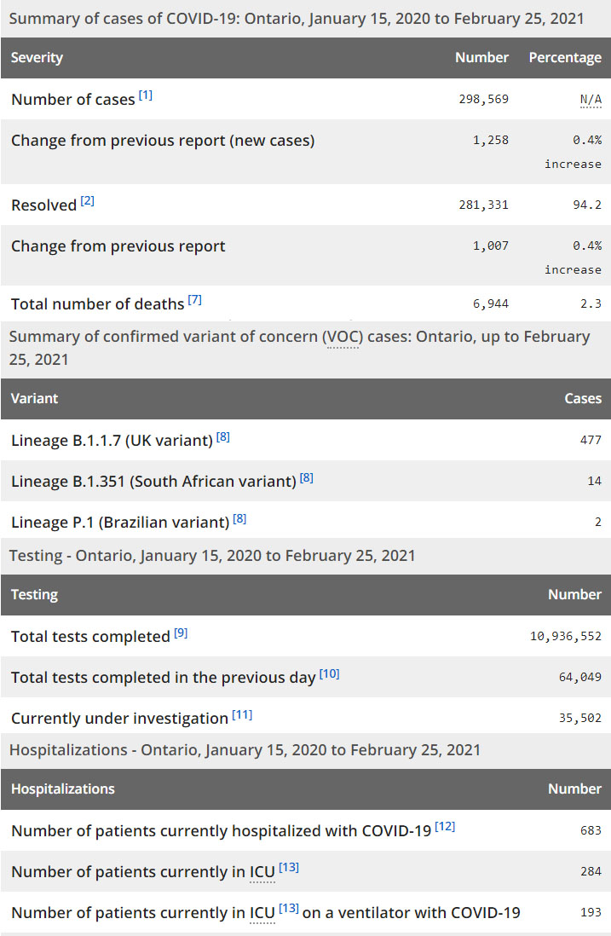Click the Hospitalizations column header
This screenshot has width=611, height=936.
pyautogui.click(x=63, y=789)
